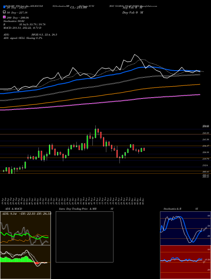Image resolution: width=211 pixels, height=279 pixels.
Task: Click the 249.33 price axis label
Action: [x=206, y=133]
